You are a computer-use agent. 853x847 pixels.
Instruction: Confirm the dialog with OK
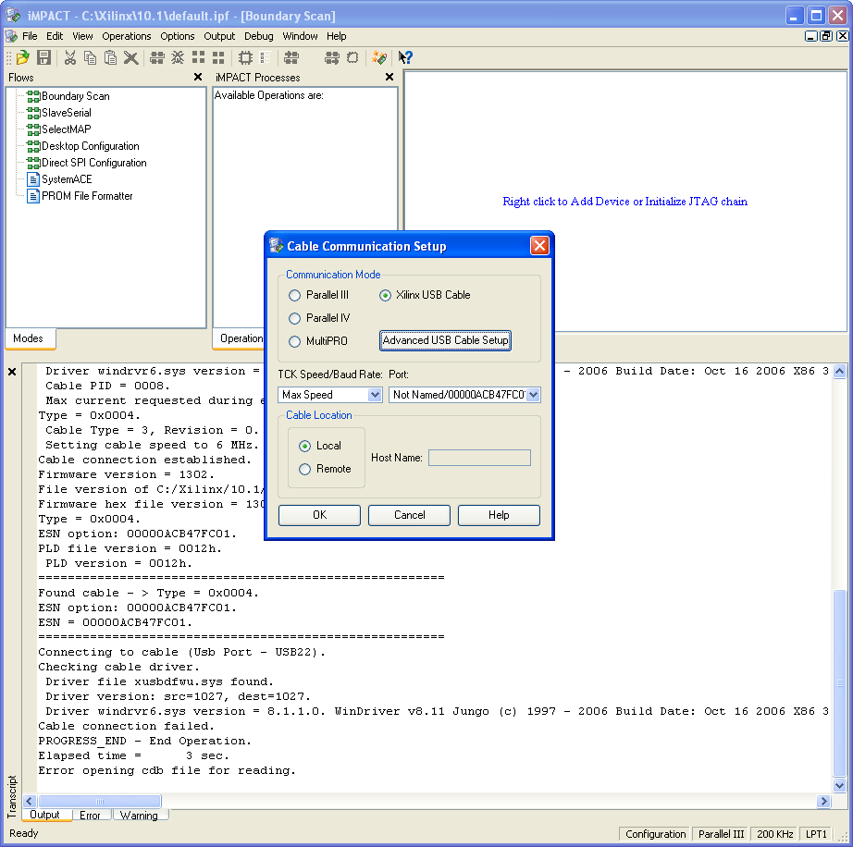tap(319, 515)
